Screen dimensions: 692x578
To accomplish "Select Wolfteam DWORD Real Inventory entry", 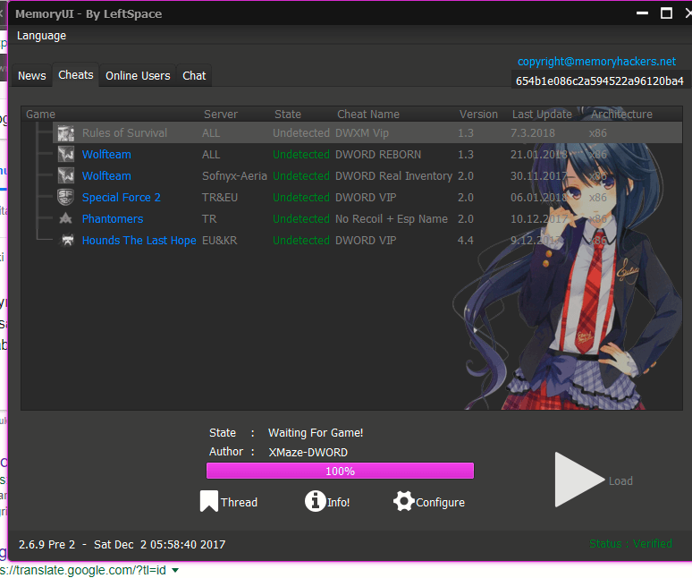I will tap(367, 175).
